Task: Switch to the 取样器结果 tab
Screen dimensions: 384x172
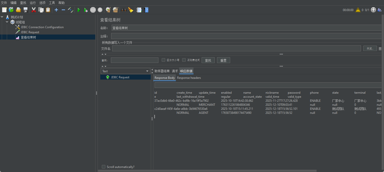Action: (162, 71)
